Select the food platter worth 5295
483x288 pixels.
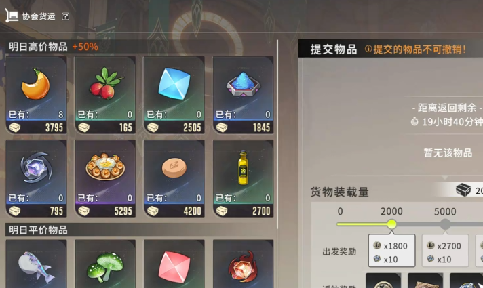(105, 178)
